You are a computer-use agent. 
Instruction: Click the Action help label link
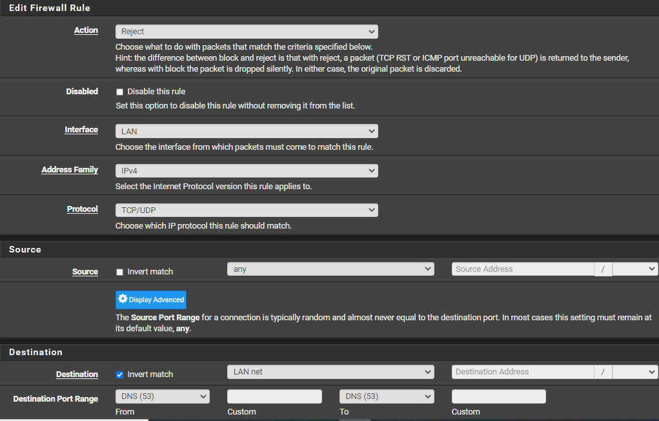(86, 30)
